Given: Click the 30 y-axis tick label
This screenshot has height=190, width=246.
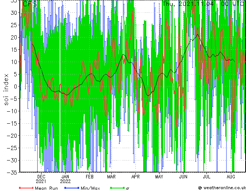Looking at the screenshot, I should tap(14, 13).
